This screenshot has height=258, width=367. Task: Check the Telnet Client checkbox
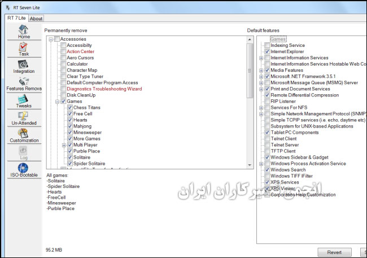point(267,139)
